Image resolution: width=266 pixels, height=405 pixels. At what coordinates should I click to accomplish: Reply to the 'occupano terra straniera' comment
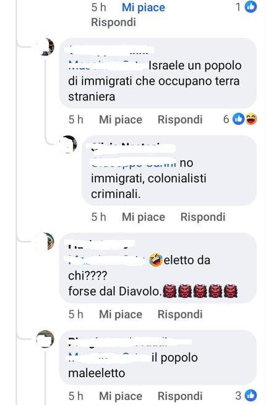180,119
